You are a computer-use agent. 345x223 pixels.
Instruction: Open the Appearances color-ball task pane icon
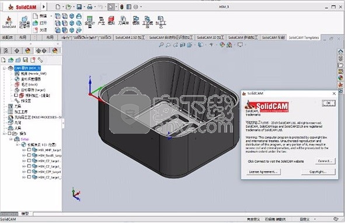click(x=340, y=78)
